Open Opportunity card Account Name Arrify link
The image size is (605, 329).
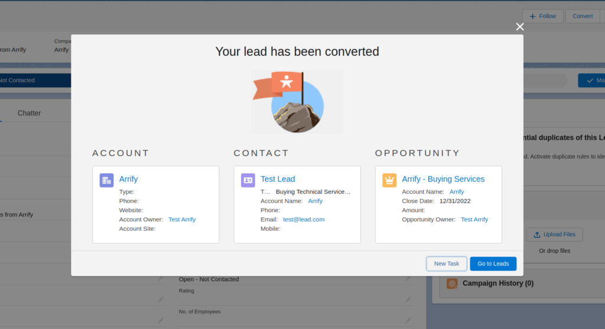(x=457, y=192)
